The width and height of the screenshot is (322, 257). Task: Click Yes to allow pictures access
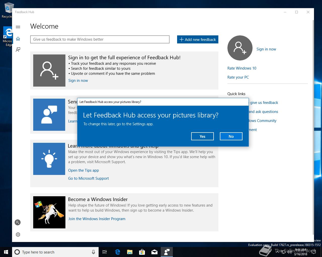point(203,136)
